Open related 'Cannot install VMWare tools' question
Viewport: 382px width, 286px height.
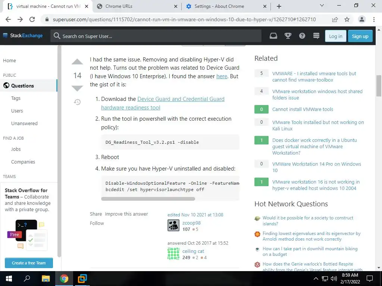point(303,109)
